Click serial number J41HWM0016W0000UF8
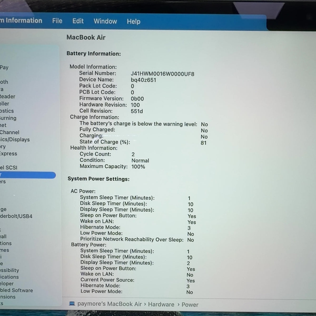The height and width of the screenshot is (316, 316). pyautogui.click(x=162, y=74)
